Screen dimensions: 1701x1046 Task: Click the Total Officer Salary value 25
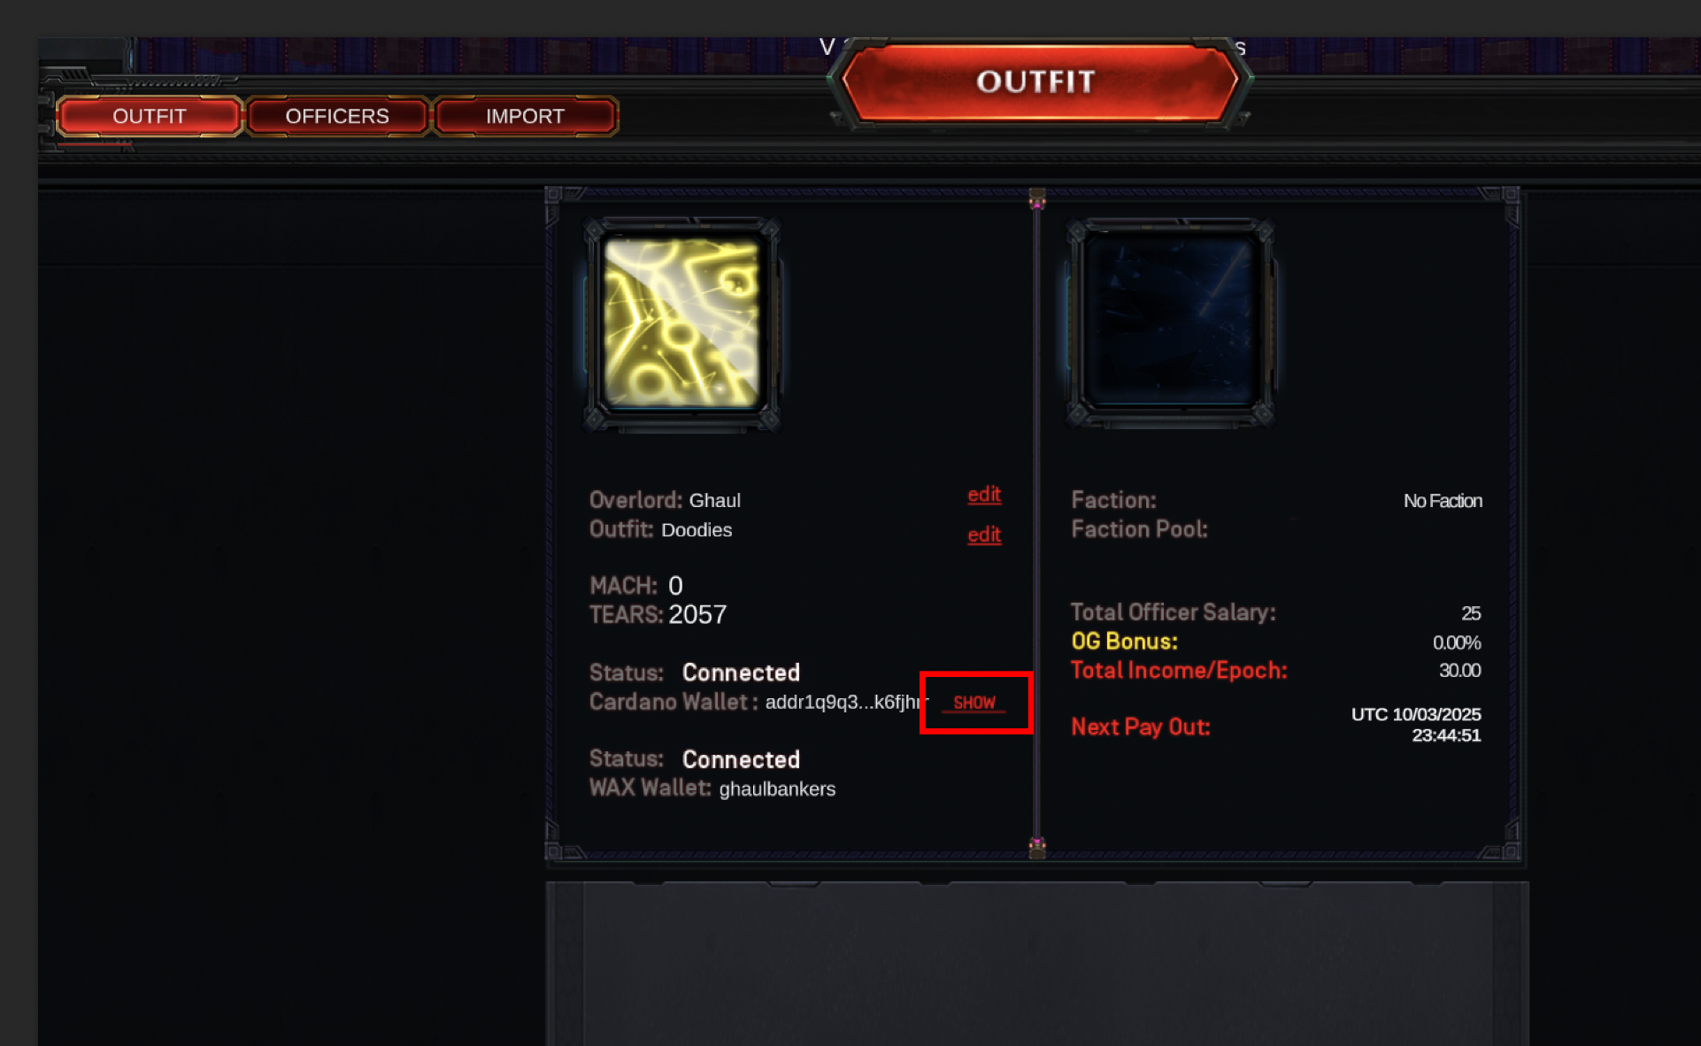(1471, 613)
